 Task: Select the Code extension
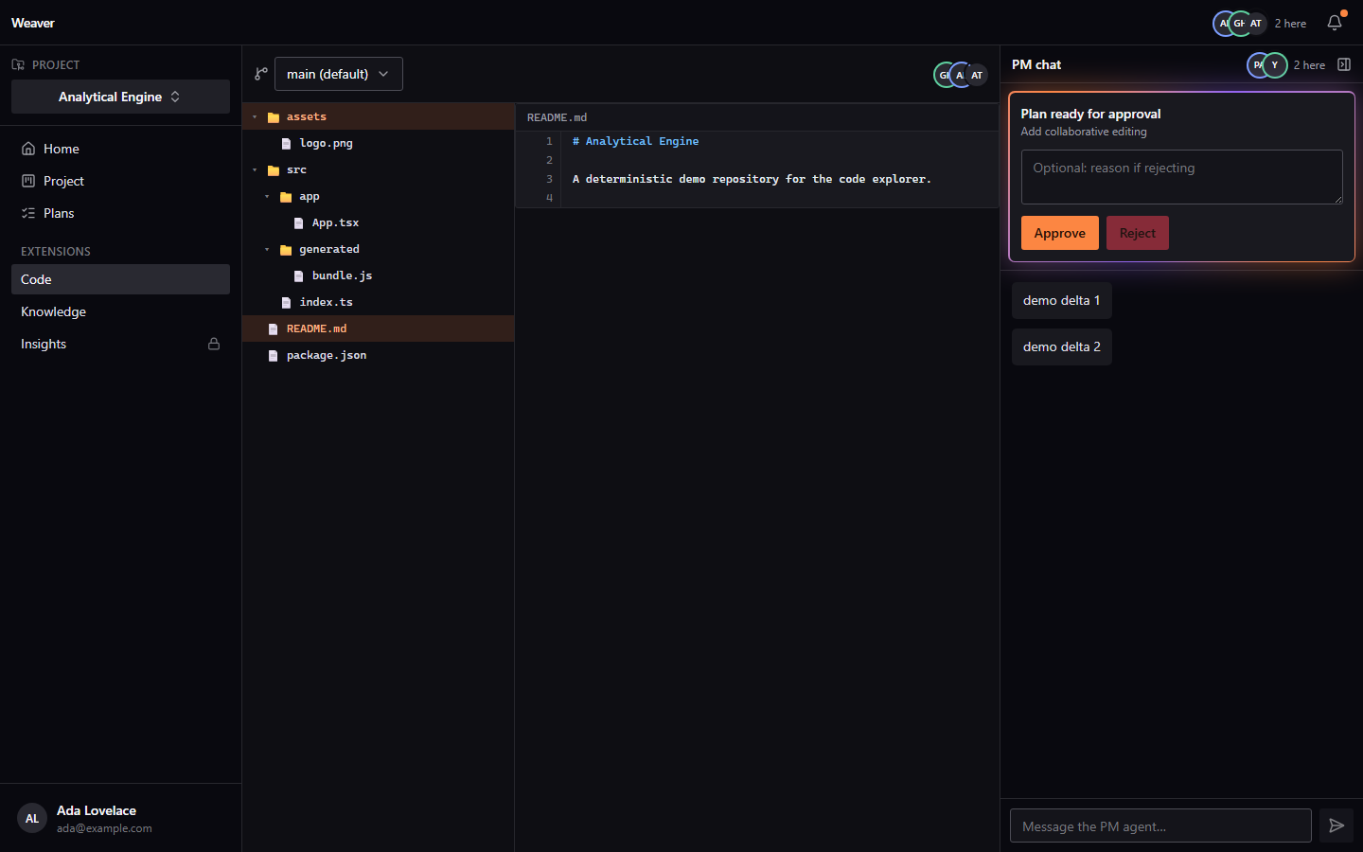click(x=120, y=279)
